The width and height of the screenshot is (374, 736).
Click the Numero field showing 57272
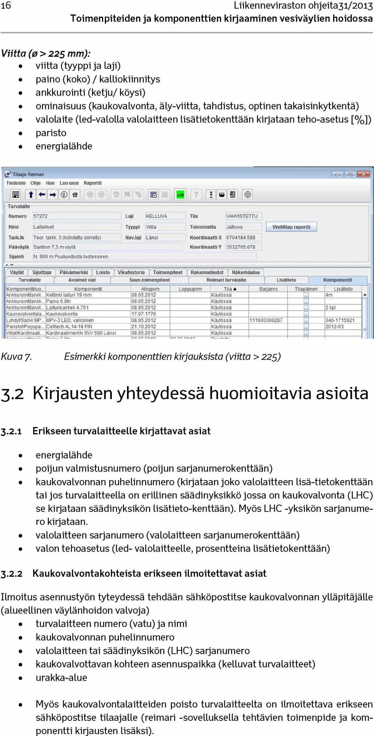(77, 216)
